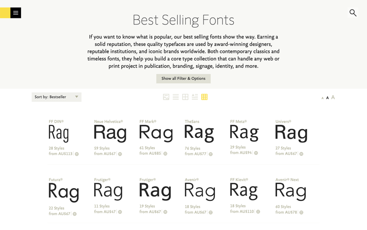This screenshot has height=230, width=367.
Task: Click the 'from AU$113' price text
Action: [61, 154]
